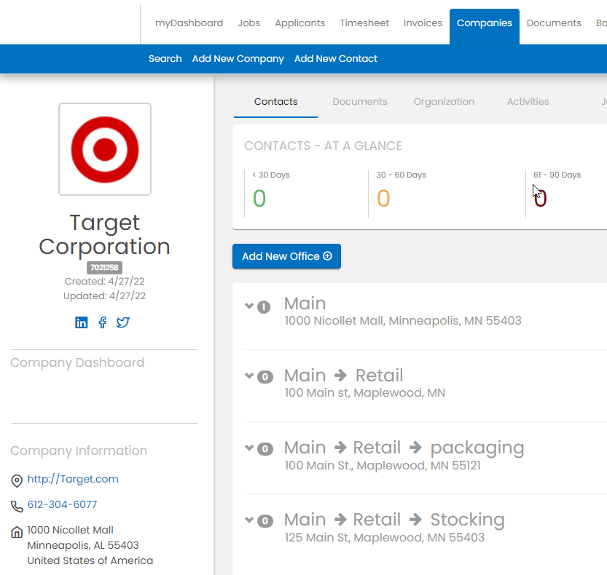This screenshot has width=607, height=575.
Task: Select the Activities tab
Action: [x=528, y=102]
